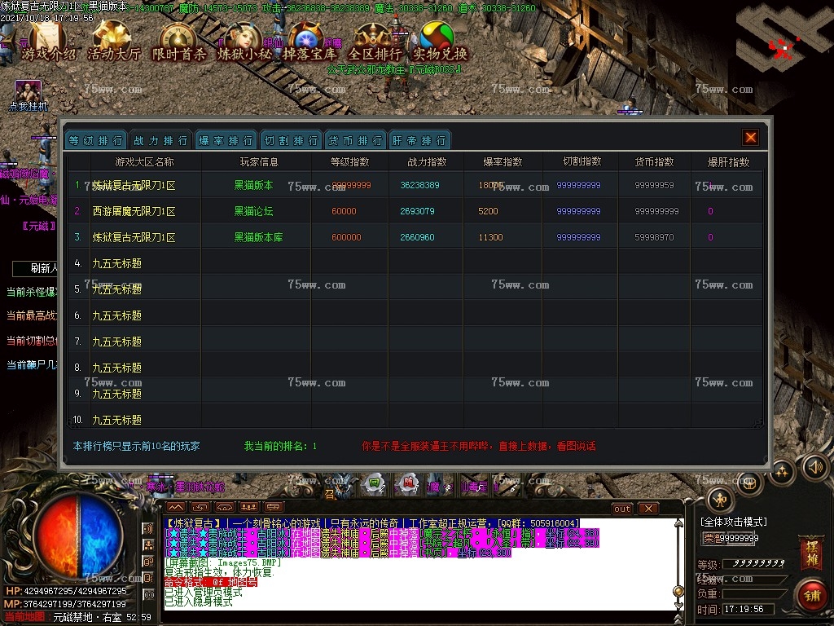Click the group members chat toolbar icon
834x626 pixels.
pos(249,507)
